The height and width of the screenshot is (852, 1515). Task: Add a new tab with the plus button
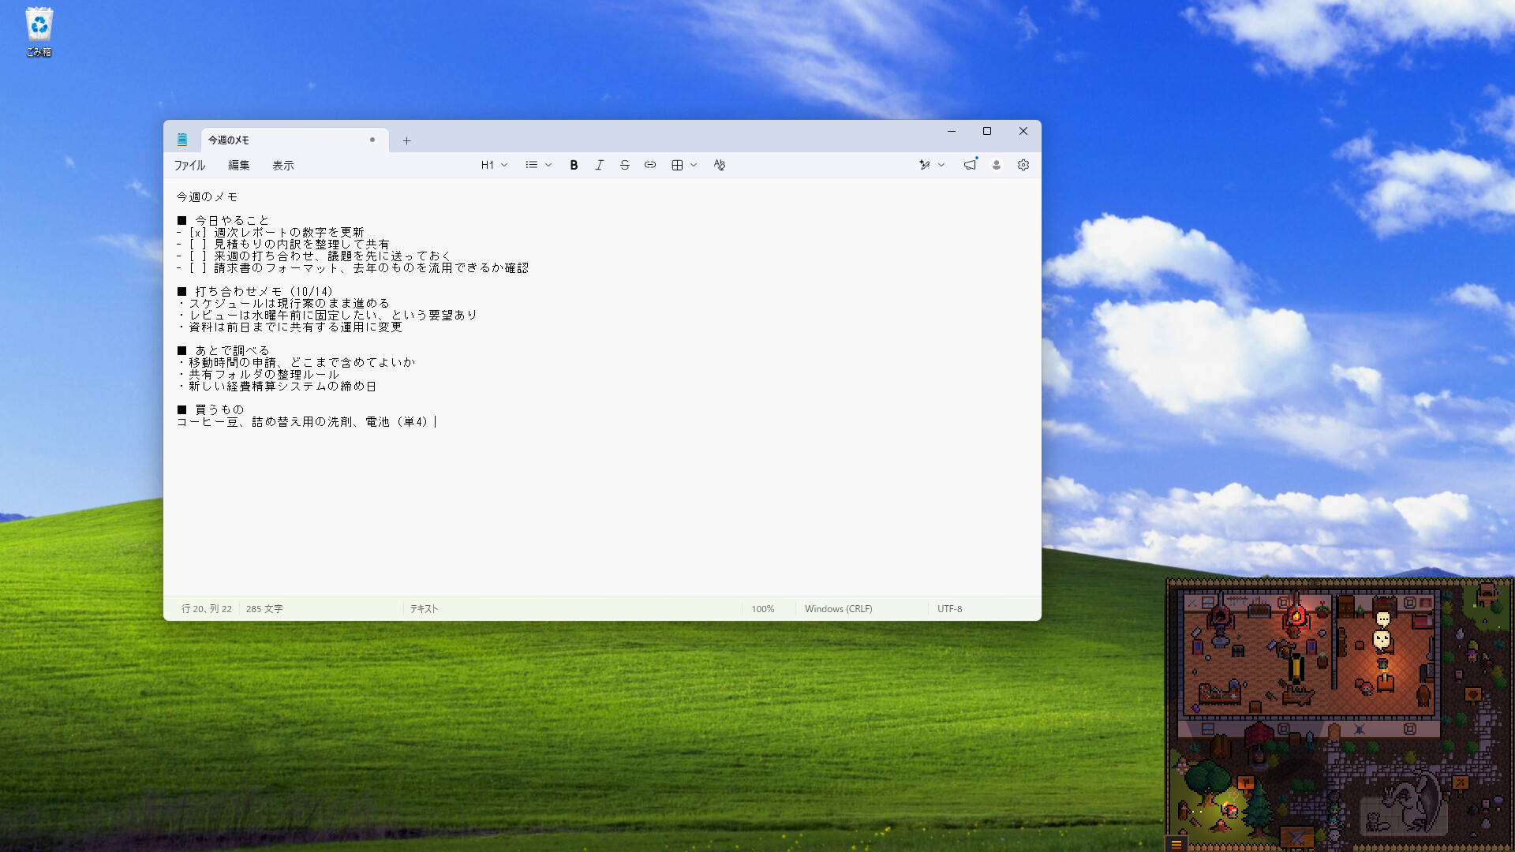406,140
